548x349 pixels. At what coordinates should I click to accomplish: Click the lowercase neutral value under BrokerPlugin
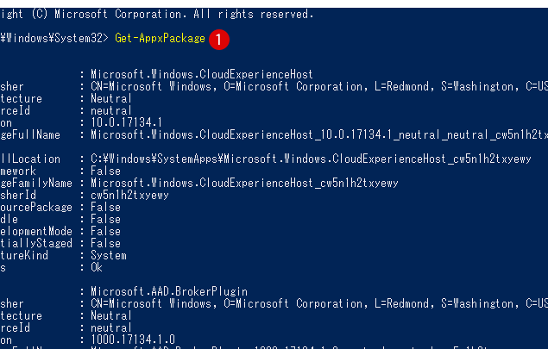click(x=110, y=327)
